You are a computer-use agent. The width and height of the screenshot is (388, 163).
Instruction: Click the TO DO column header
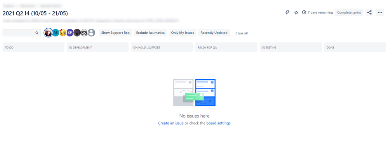coord(33,47)
